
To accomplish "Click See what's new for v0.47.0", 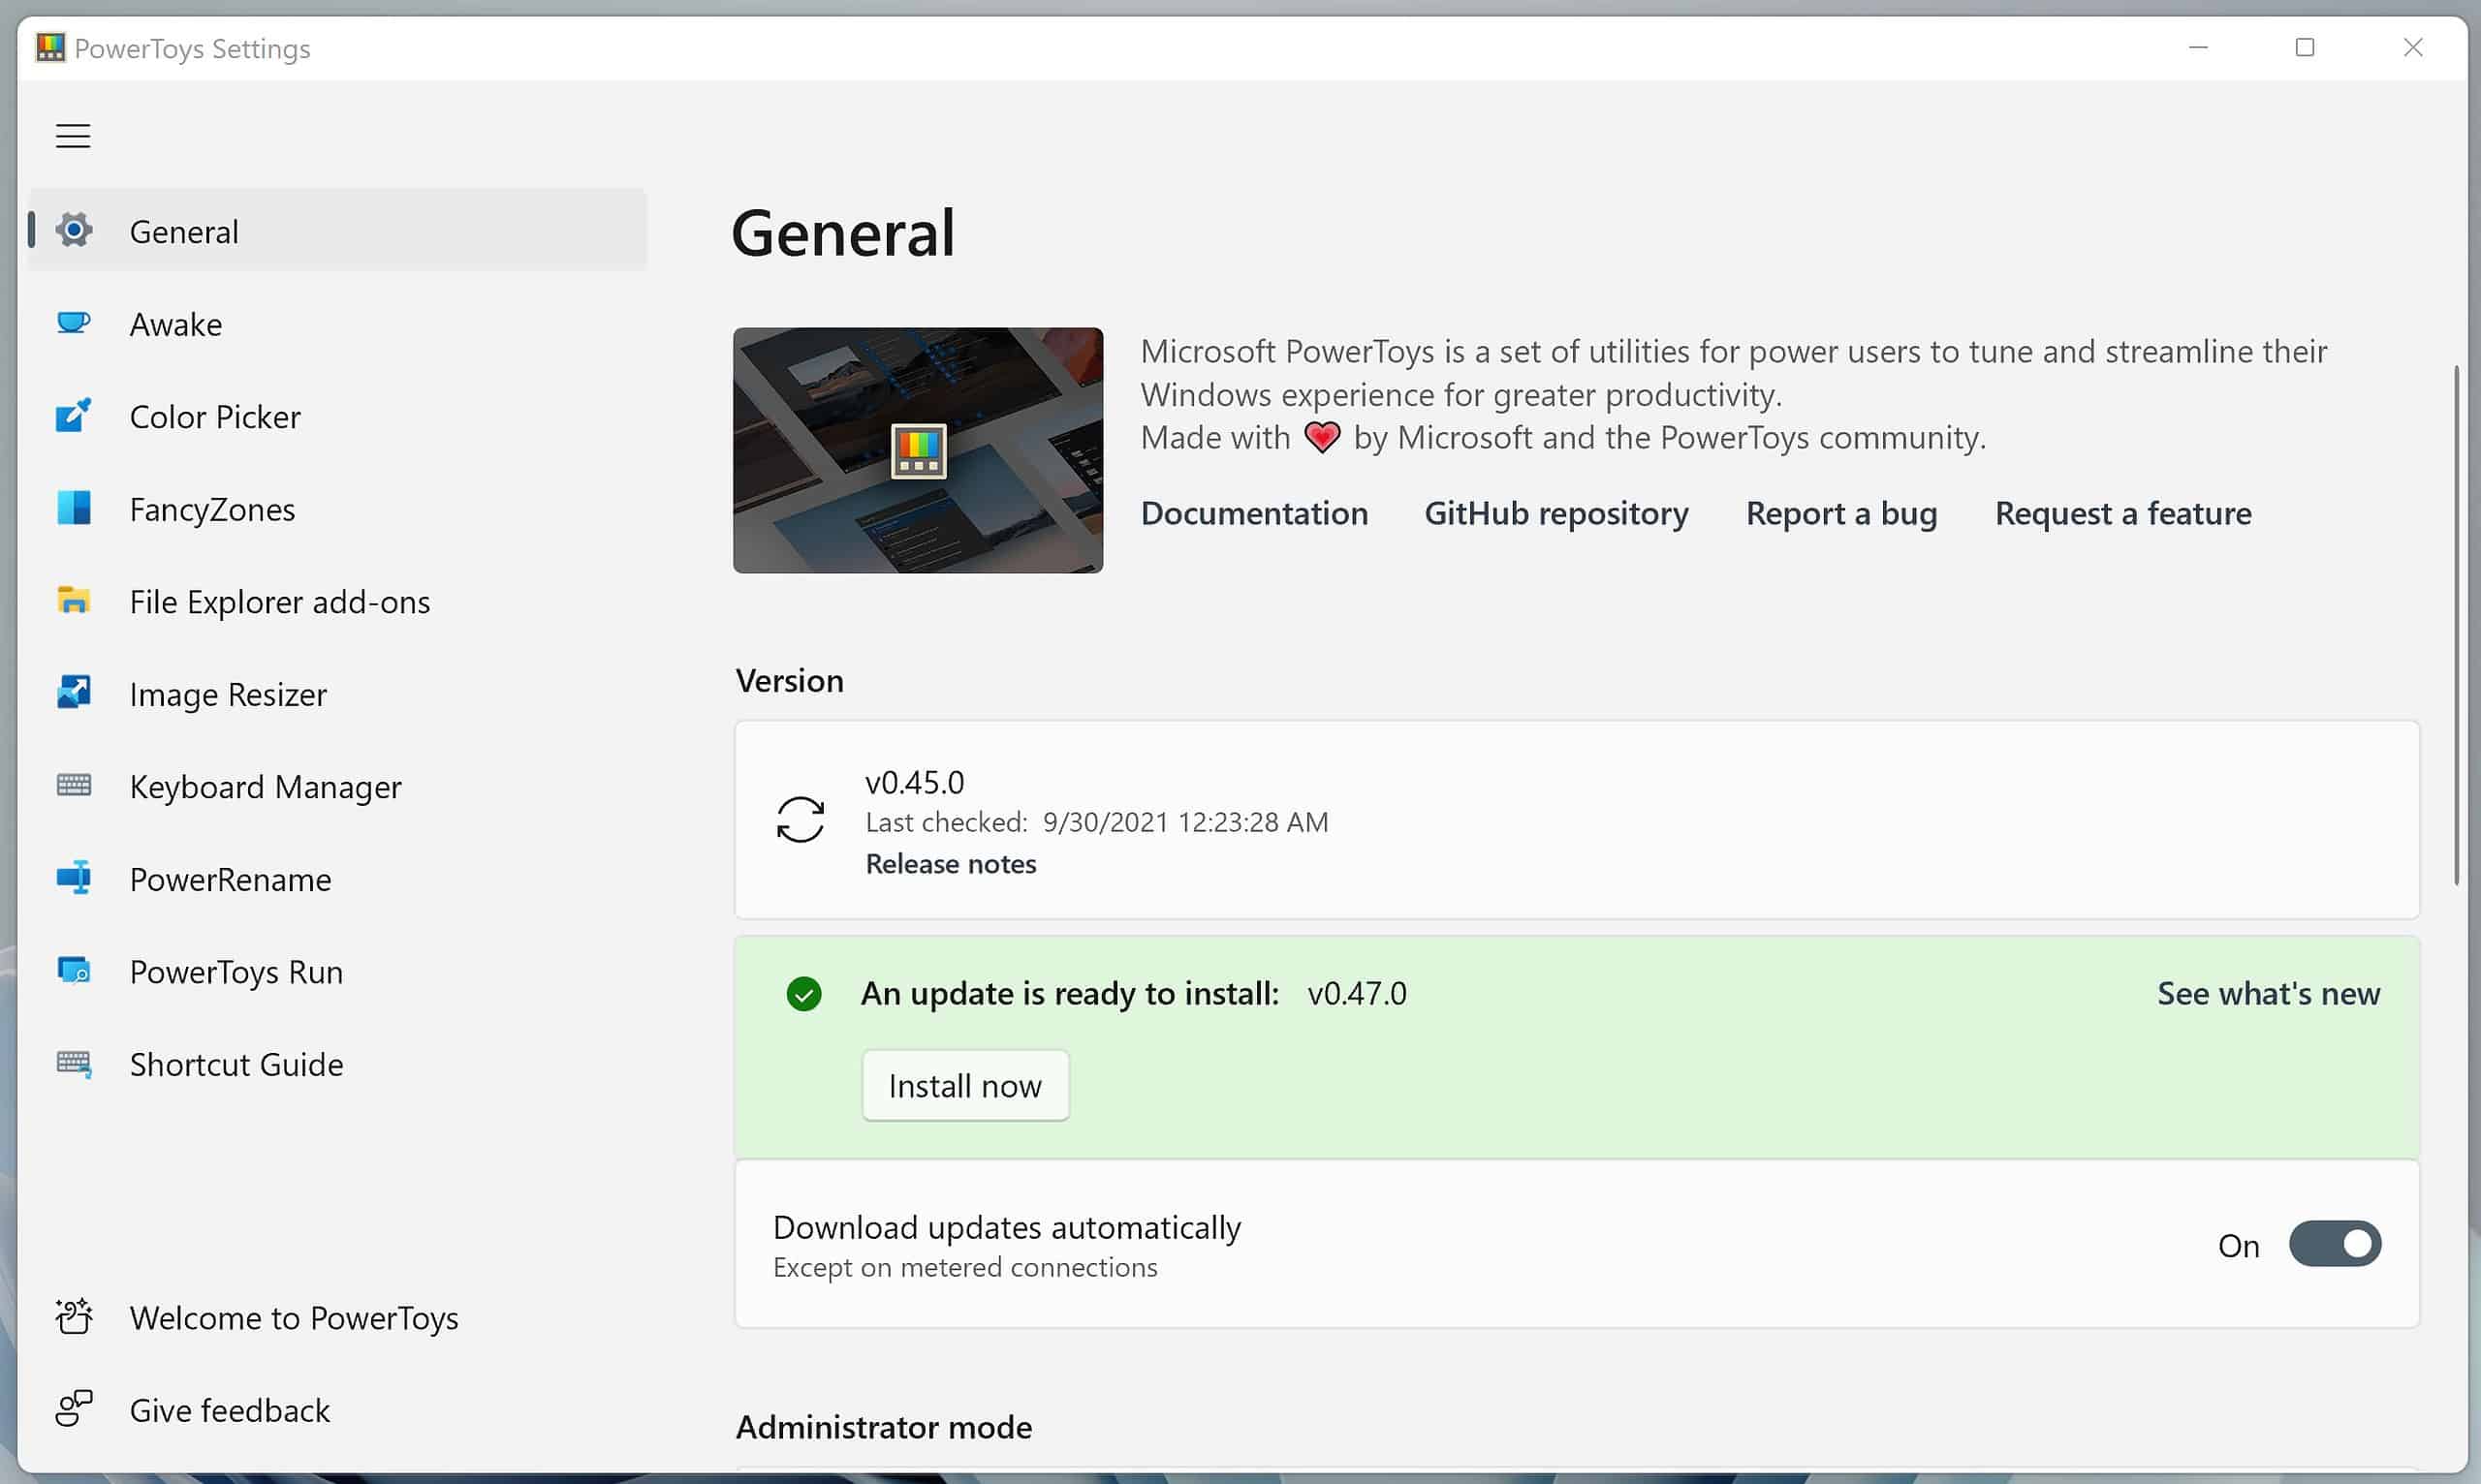I will coord(2267,991).
